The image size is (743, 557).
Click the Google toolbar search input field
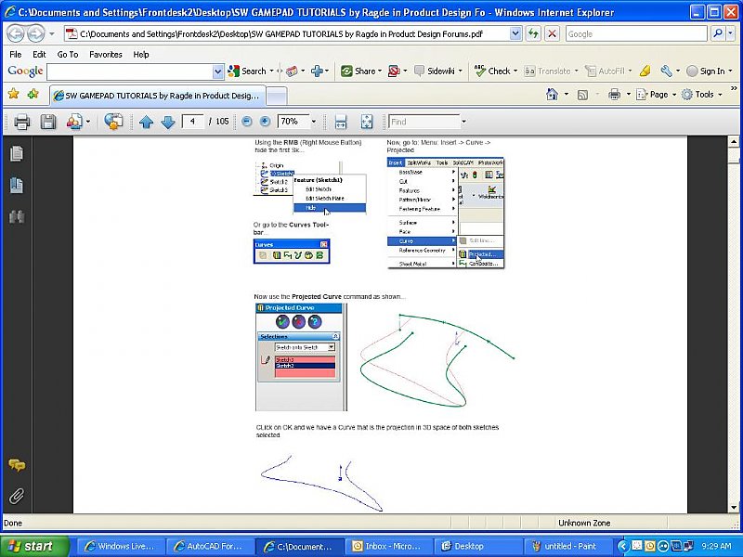point(130,71)
